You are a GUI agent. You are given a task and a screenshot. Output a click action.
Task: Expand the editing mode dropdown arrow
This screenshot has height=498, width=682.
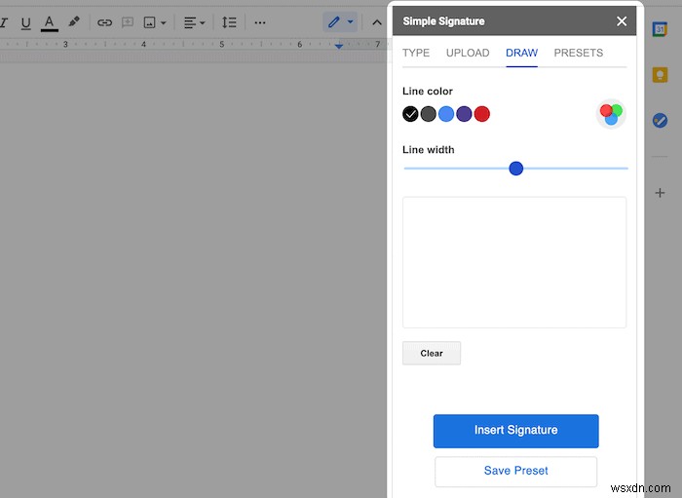click(351, 21)
